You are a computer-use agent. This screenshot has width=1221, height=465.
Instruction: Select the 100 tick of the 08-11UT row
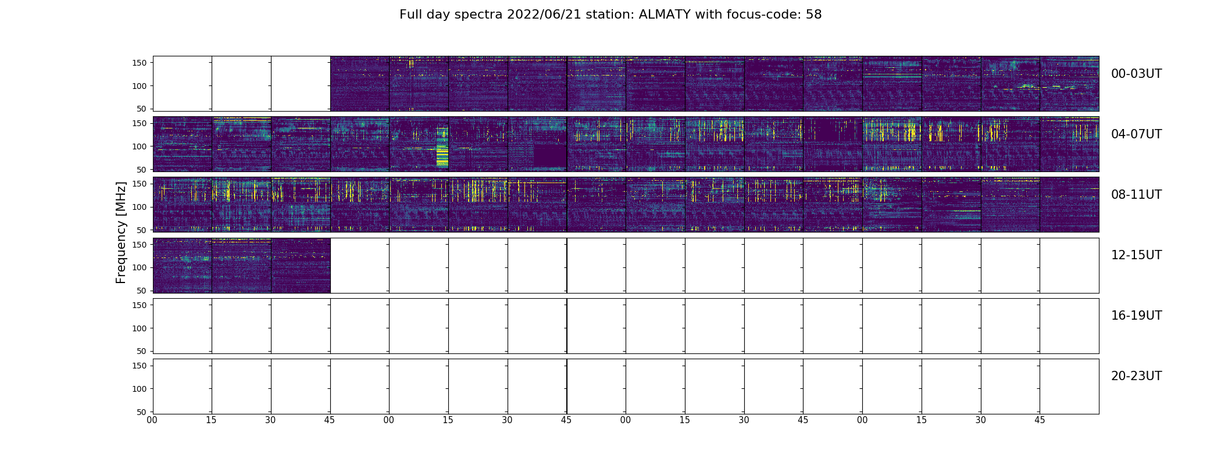[138, 207]
